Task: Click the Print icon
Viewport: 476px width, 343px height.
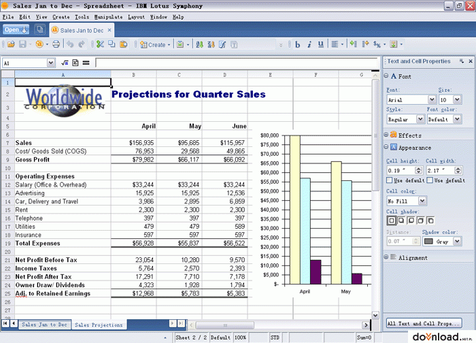Action: click(x=56, y=44)
